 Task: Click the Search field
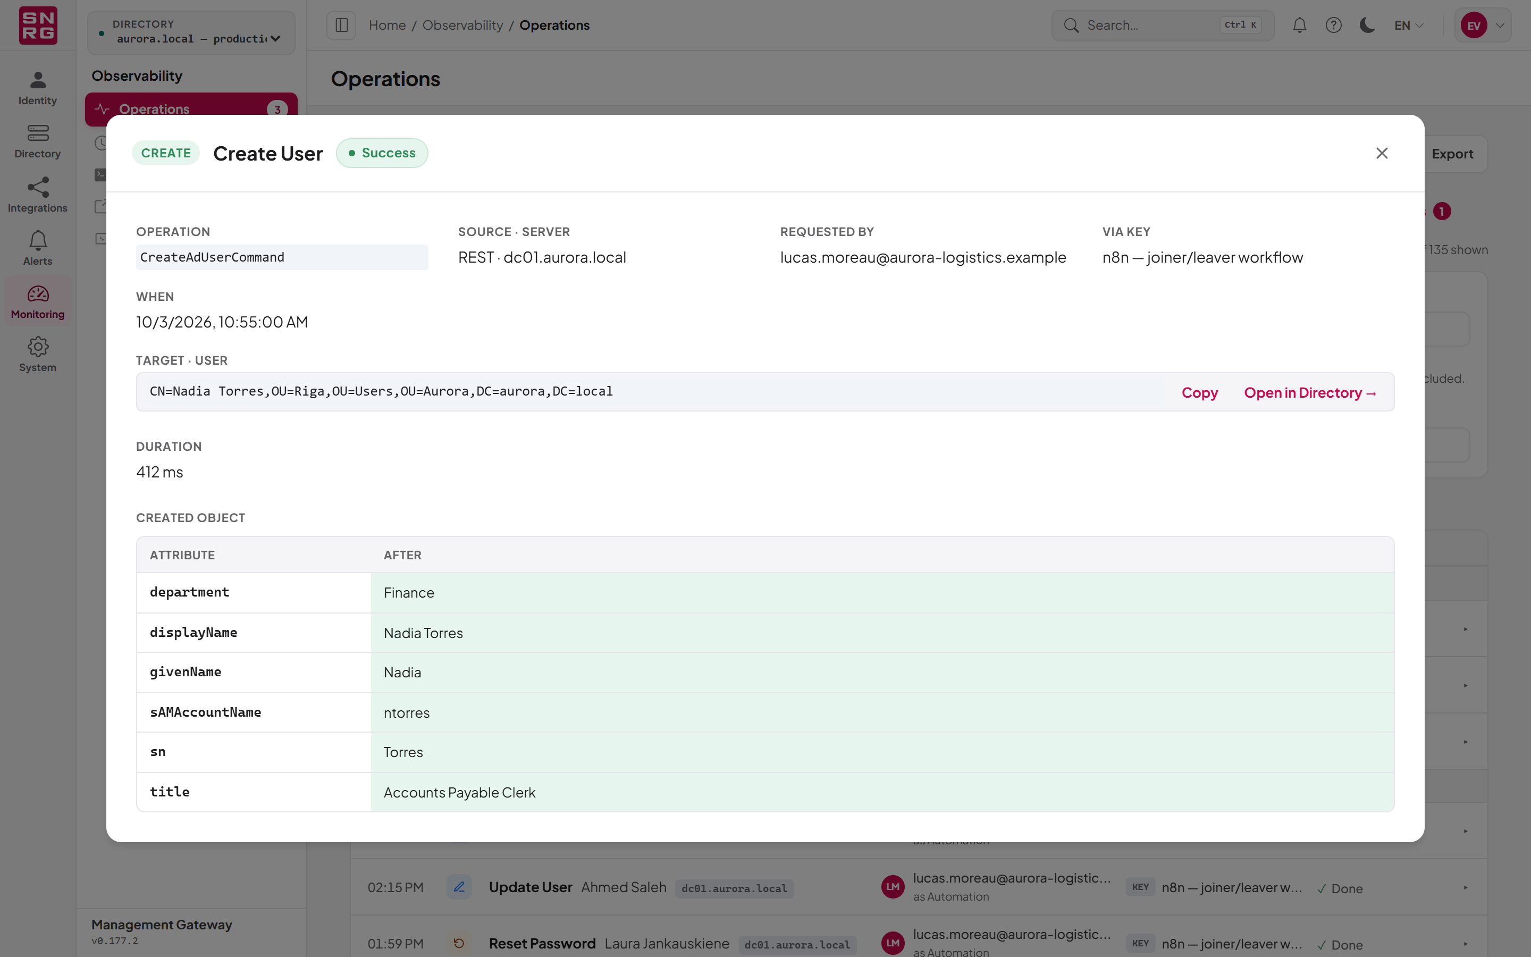[1162, 26]
